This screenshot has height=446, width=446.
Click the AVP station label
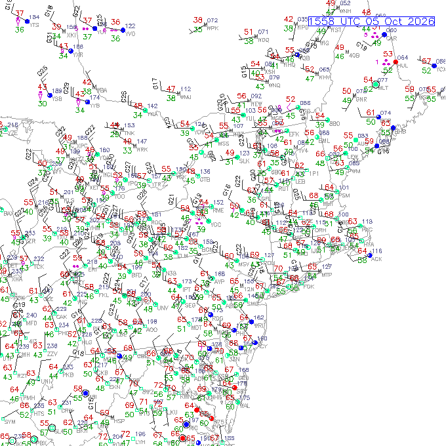(219, 281)
